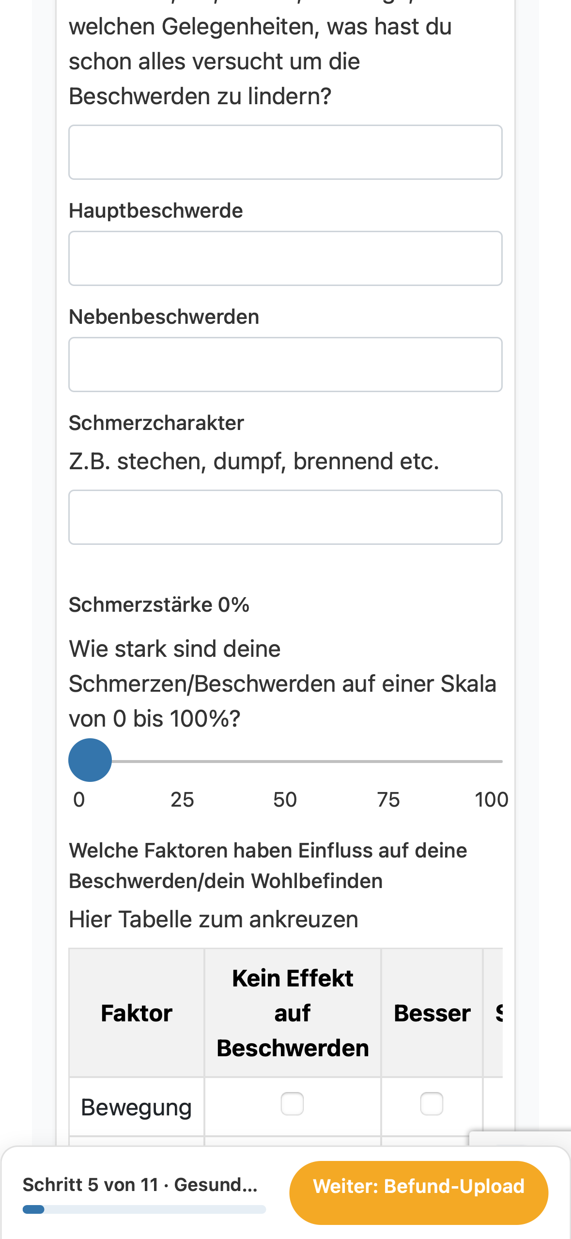The image size is (571, 1239).
Task: Click the 75 tick label under the slider
Action: pyautogui.click(x=388, y=800)
